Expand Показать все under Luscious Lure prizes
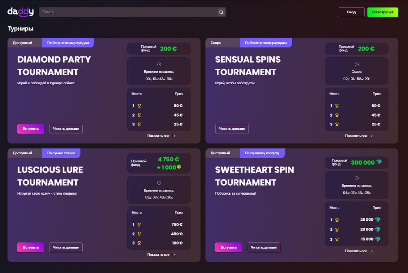Image resolution: width=408 pixels, height=273 pixels. 159,254
